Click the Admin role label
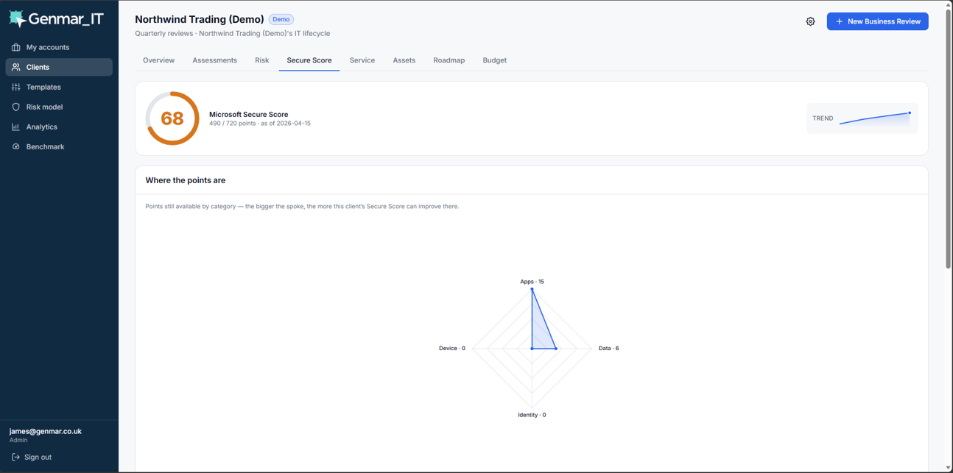The height and width of the screenshot is (473, 953). coord(18,440)
